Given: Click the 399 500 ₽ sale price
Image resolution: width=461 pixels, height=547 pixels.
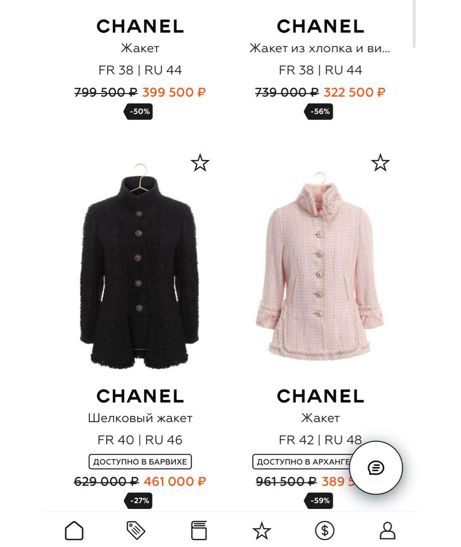Looking at the screenshot, I should 174,92.
